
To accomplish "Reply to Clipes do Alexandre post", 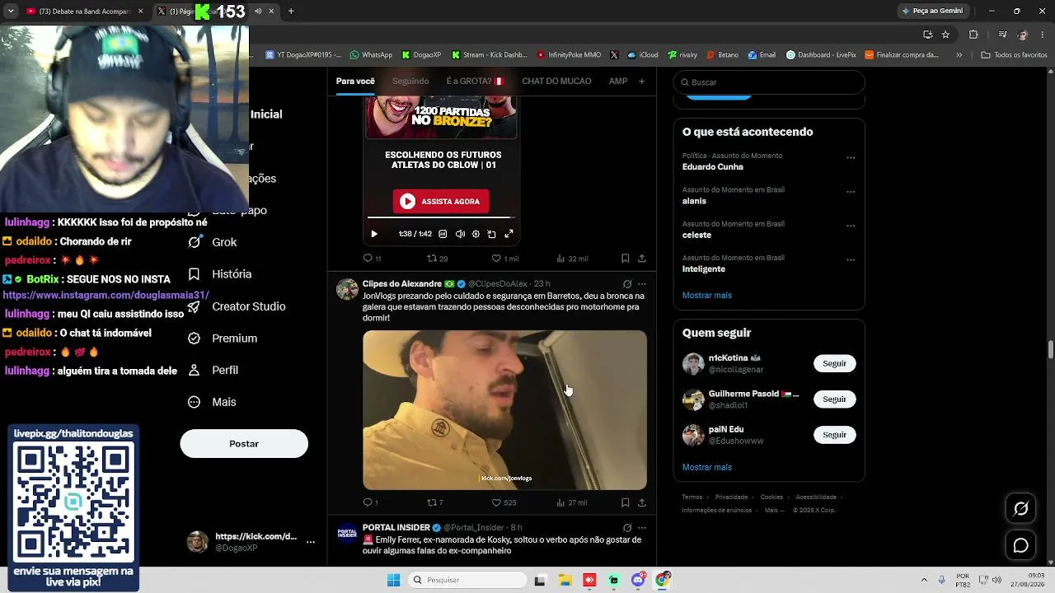I will coord(371,502).
